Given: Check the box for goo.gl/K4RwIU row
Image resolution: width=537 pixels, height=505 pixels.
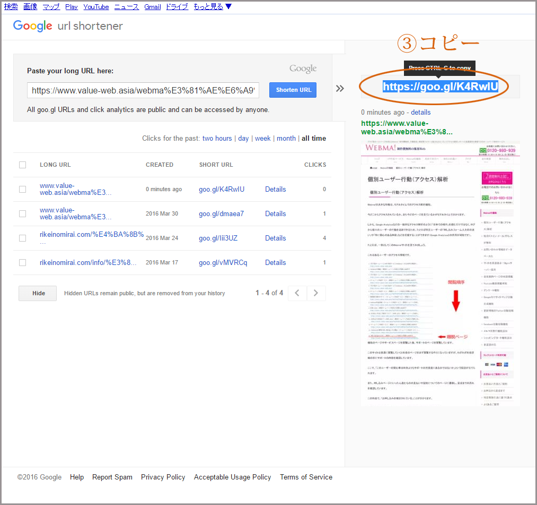Looking at the screenshot, I should tap(23, 190).
